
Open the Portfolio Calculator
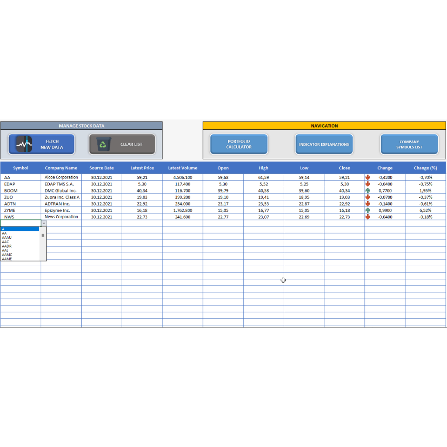(x=239, y=144)
